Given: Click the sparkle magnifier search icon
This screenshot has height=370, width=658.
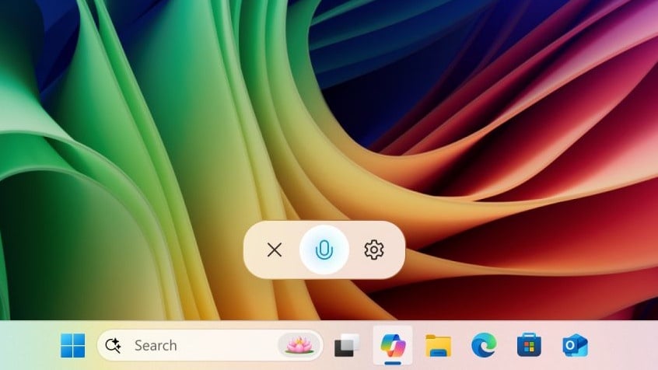Looking at the screenshot, I should [x=114, y=345].
